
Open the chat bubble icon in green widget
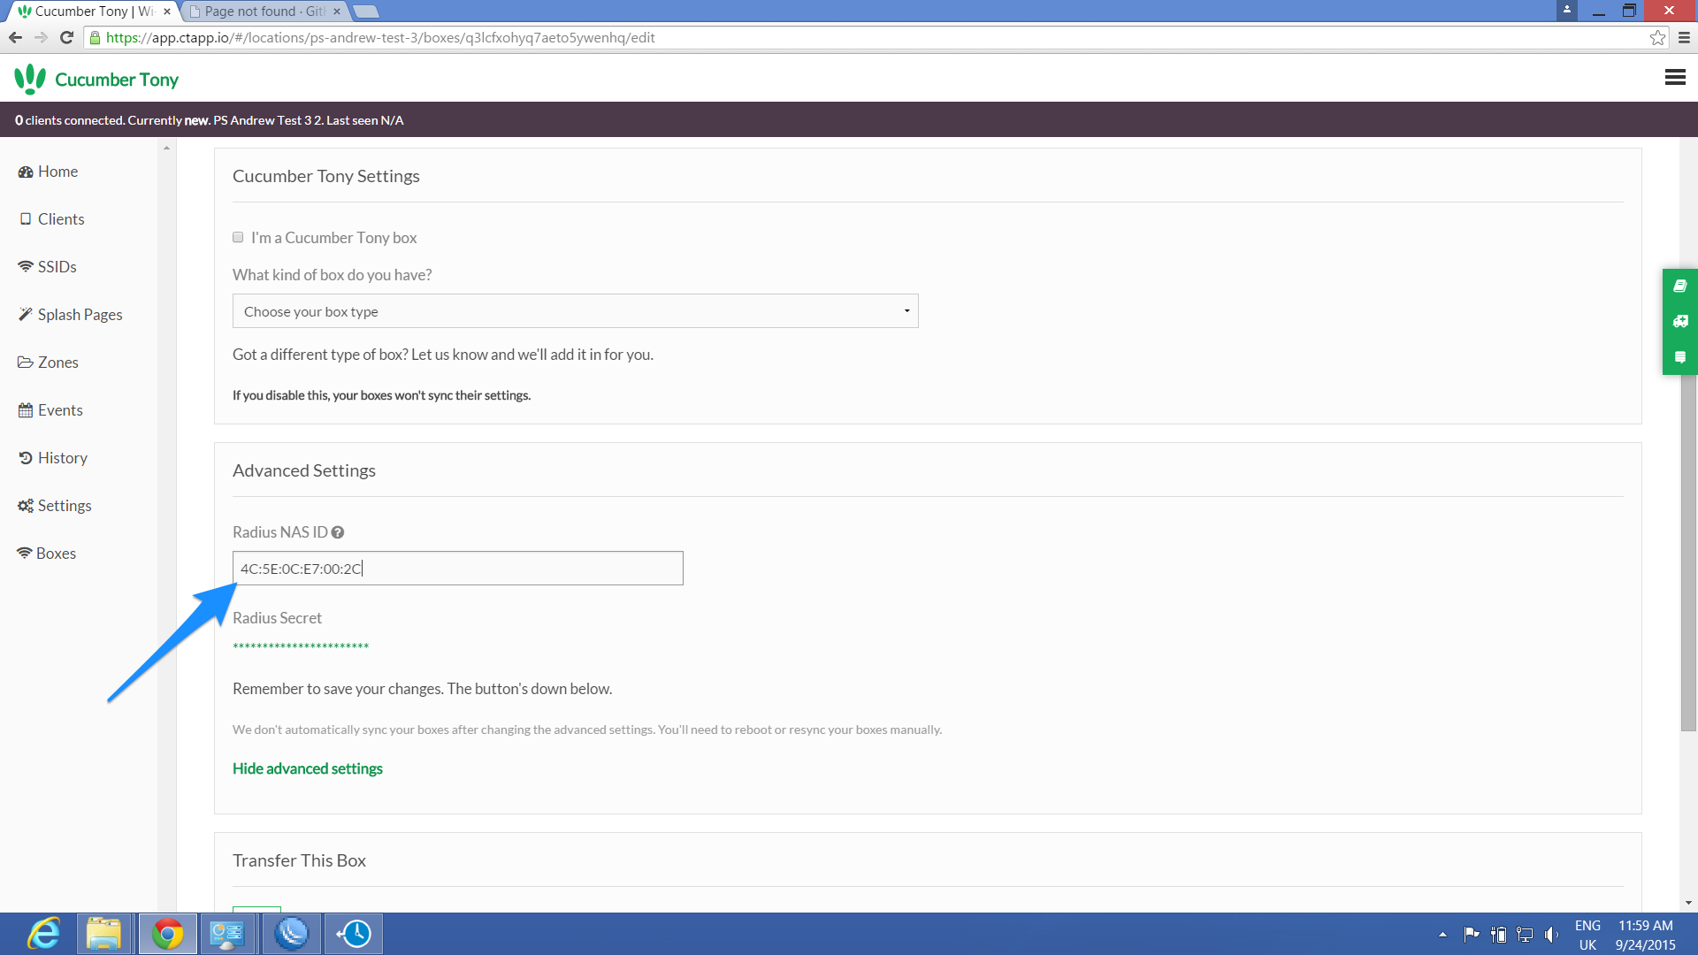point(1680,357)
